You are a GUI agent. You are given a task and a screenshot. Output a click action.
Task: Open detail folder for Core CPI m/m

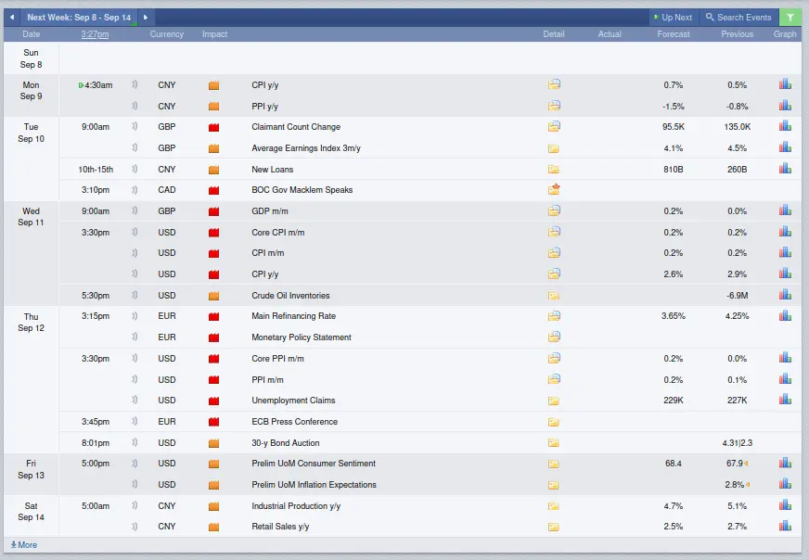click(x=554, y=232)
